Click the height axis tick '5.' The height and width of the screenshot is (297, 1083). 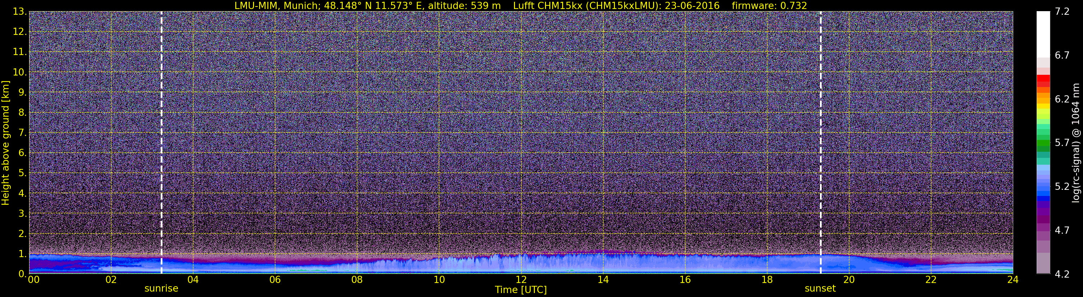(x=22, y=173)
